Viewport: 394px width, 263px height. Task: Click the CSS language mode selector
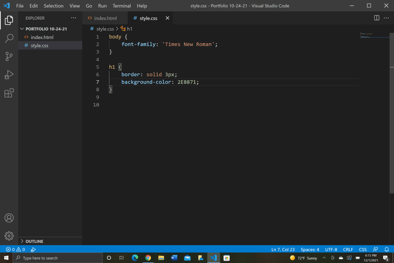pos(362,250)
